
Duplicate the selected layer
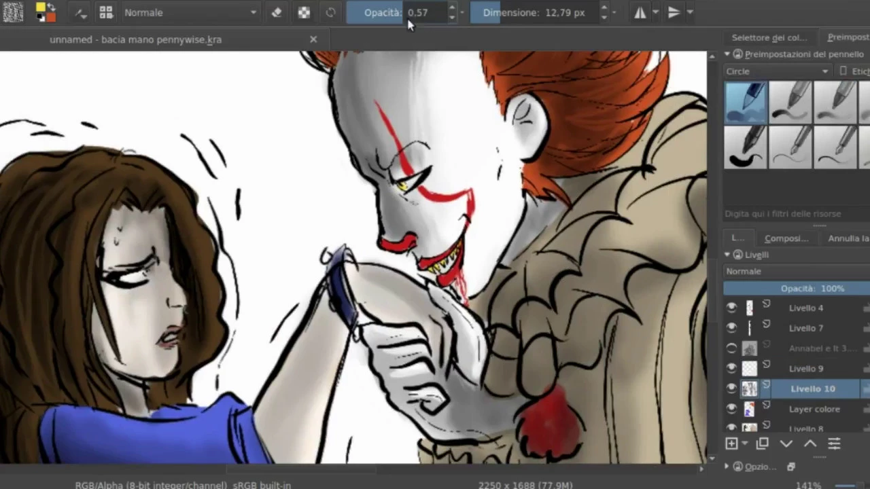coord(762,443)
